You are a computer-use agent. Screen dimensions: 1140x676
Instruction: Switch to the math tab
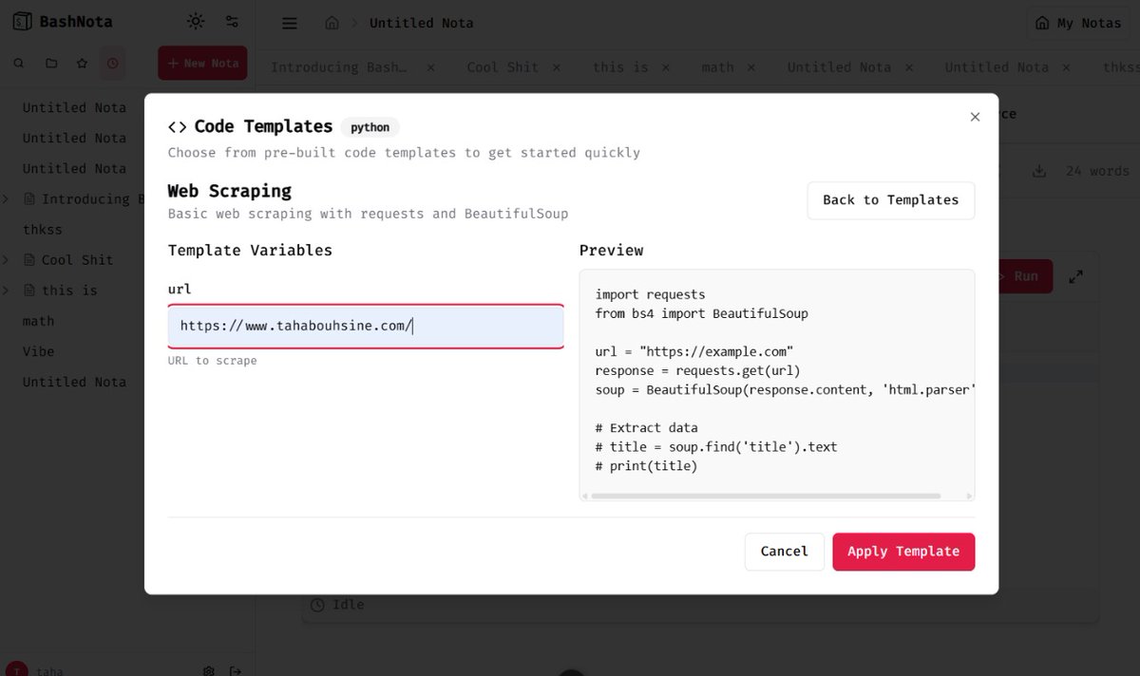click(717, 67)
